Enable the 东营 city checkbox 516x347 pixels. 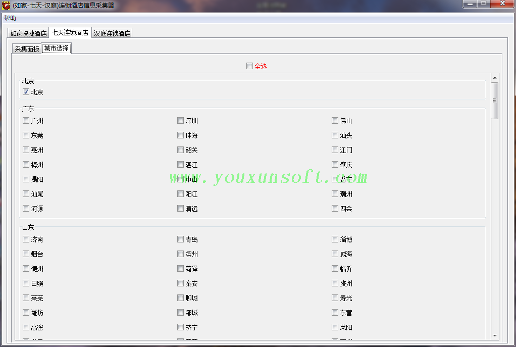click(335, 313)
